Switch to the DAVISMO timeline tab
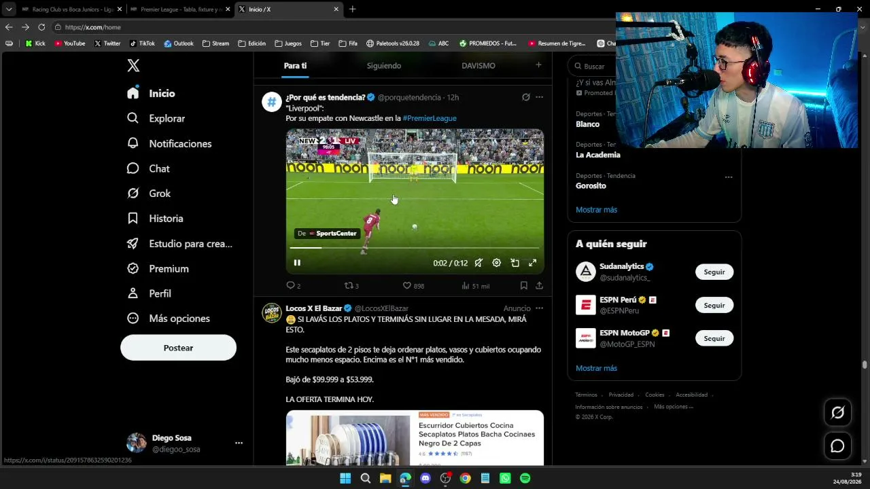Image resolution: width=870 pixels, height=489 pixels. 478,66
